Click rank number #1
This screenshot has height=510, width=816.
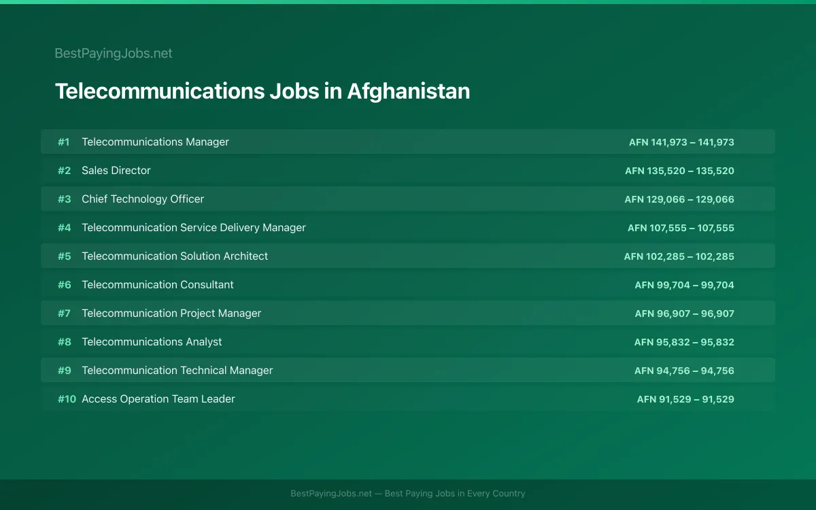click(x=64, y=142)
